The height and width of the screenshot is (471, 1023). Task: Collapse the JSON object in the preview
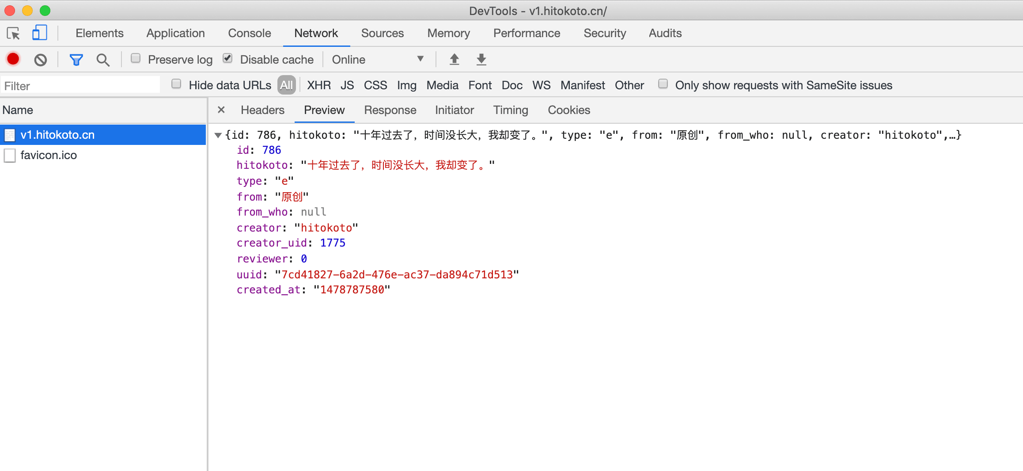click(218, 135)
